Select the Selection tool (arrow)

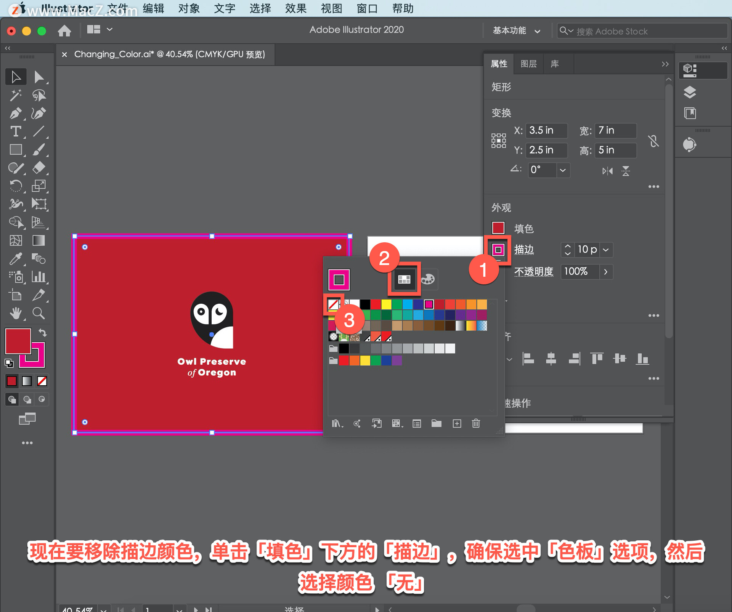[x=16, y=76]
